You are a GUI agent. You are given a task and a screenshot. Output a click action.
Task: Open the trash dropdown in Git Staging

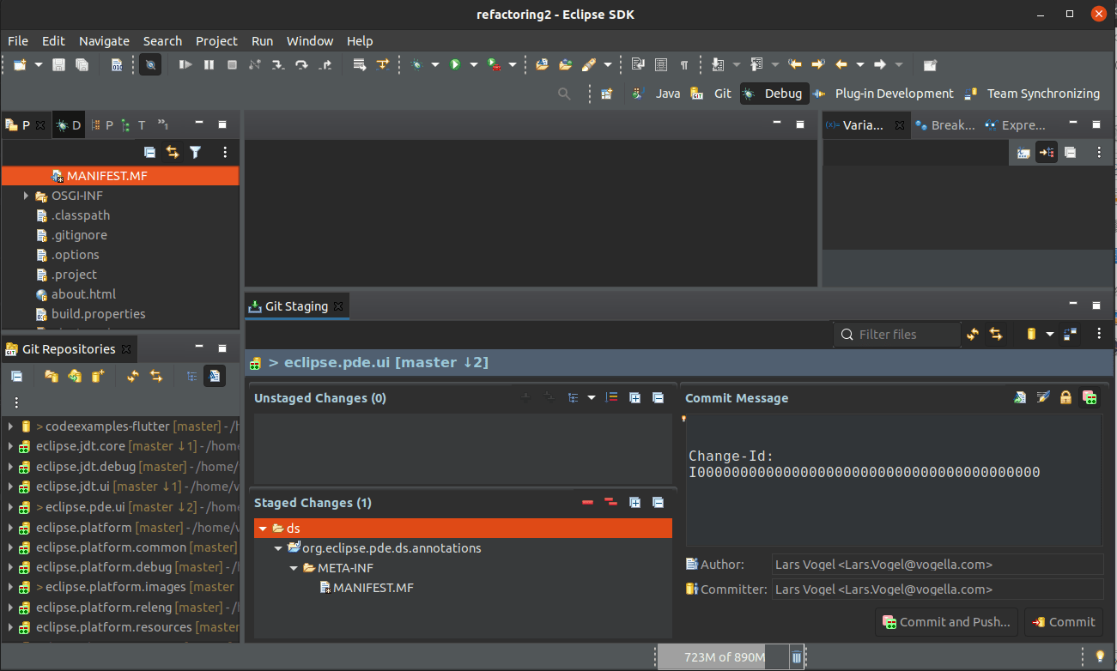1048,334
